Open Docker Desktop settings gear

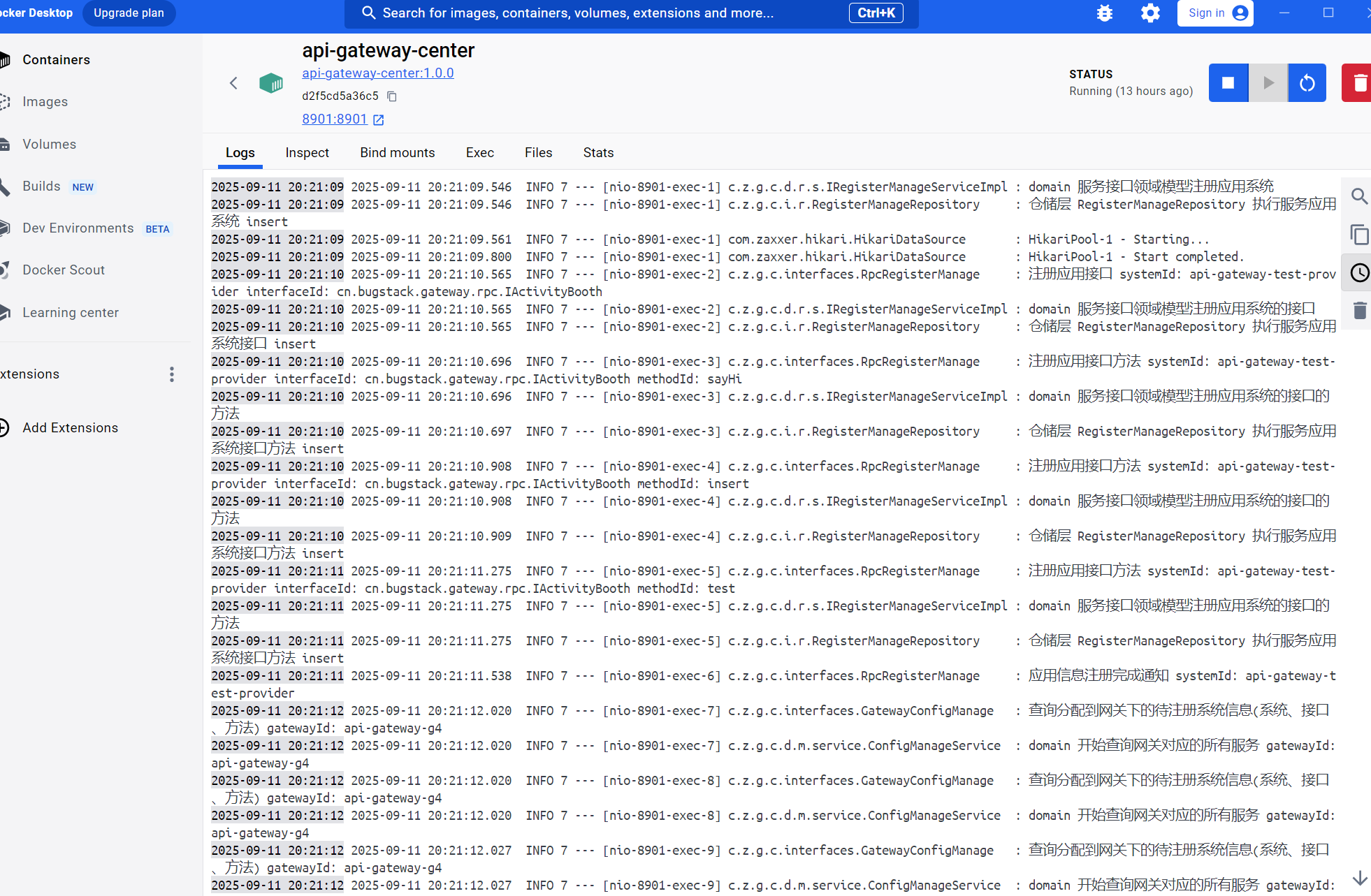coord(1150,13)
